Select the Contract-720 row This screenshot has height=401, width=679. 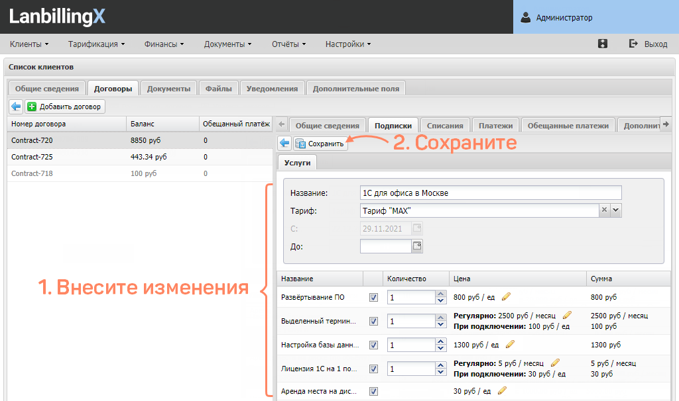click(x=139, y=140)
